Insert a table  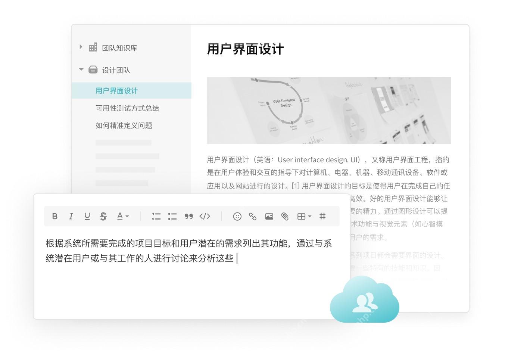pos(301,216)
